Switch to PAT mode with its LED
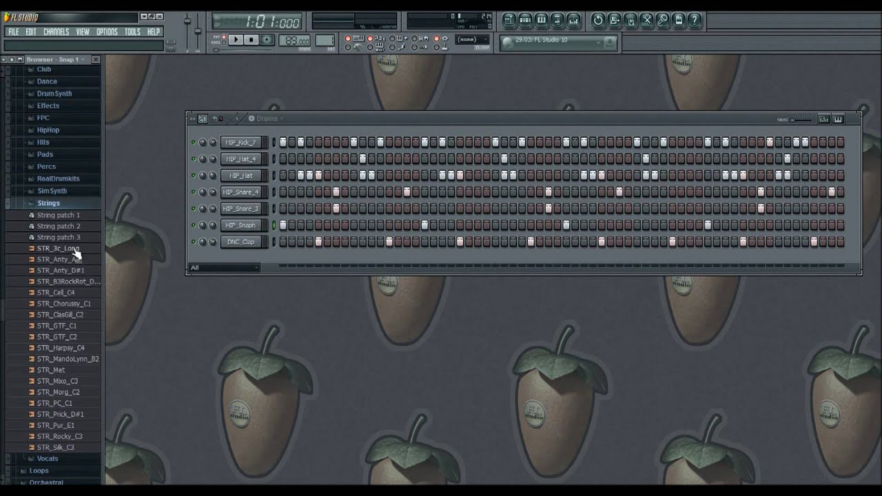882x496 pixels. click(x=224, y=37)
